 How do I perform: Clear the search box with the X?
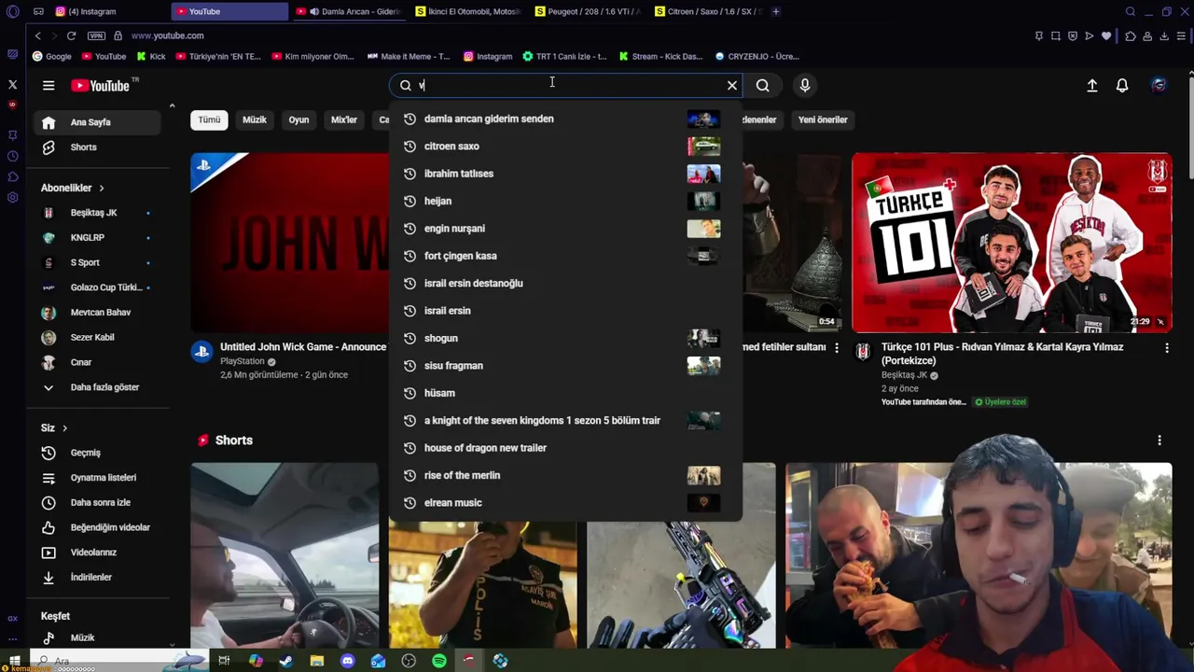pos(732,85)
